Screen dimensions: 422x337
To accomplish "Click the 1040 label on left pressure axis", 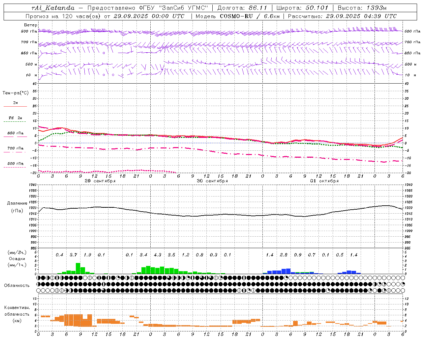I will click(x=32, y=185).
